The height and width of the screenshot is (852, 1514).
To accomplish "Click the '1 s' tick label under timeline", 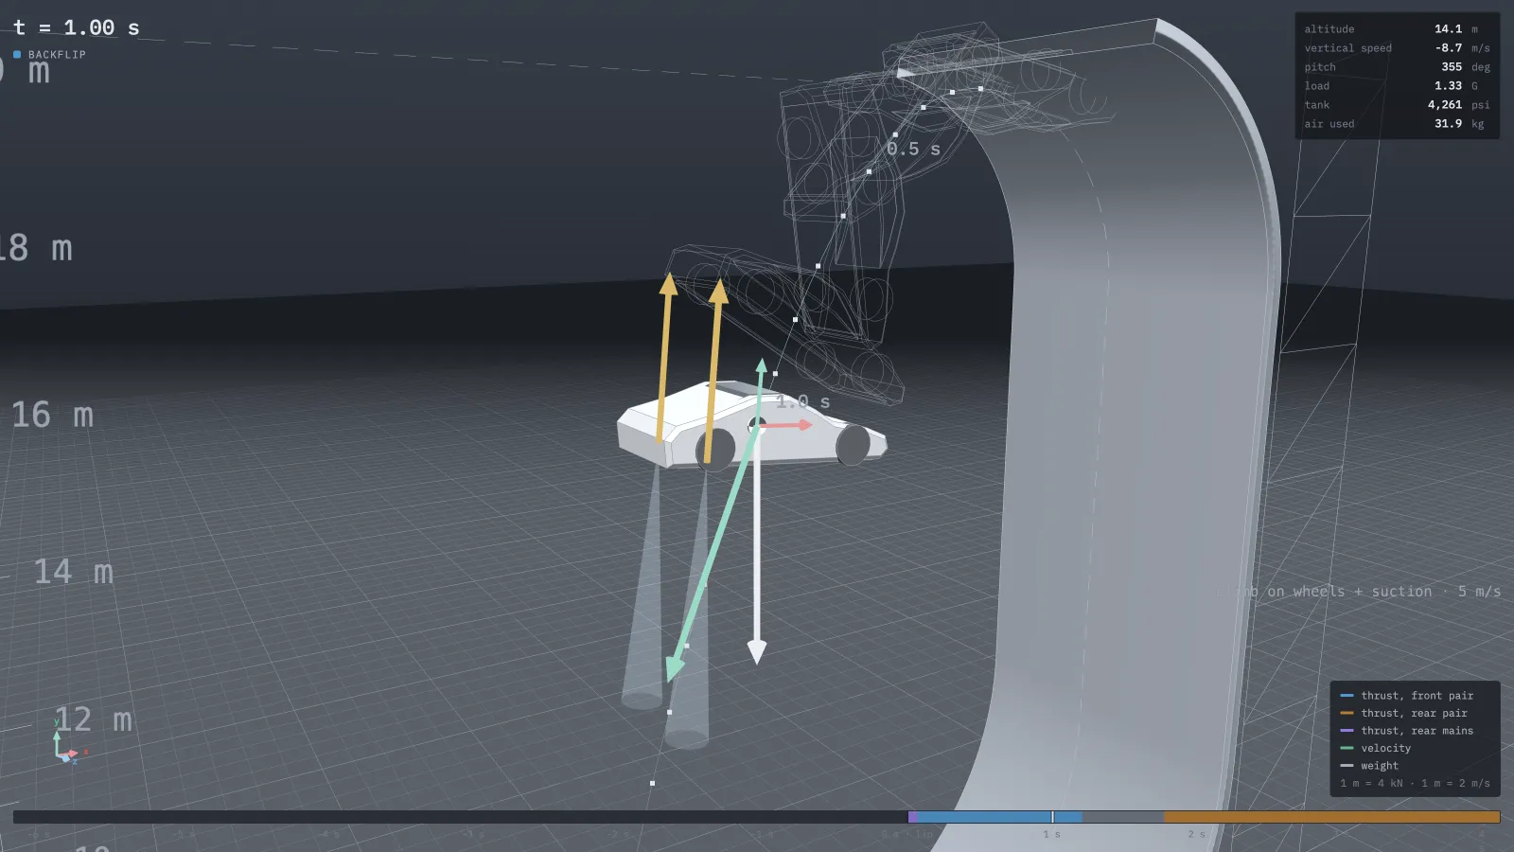I will 1051,834.
